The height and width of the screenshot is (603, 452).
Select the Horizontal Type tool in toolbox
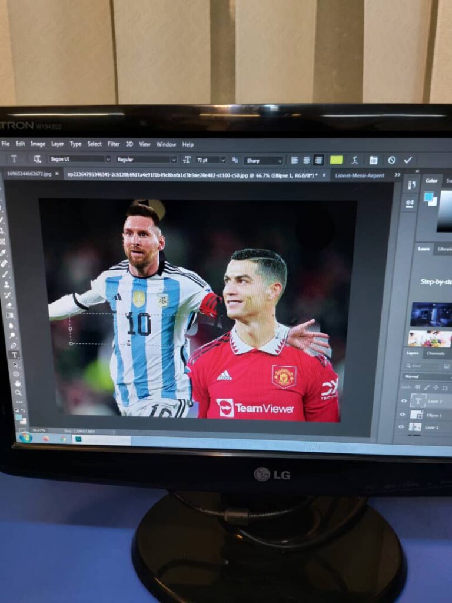click(x=15, y=354)
